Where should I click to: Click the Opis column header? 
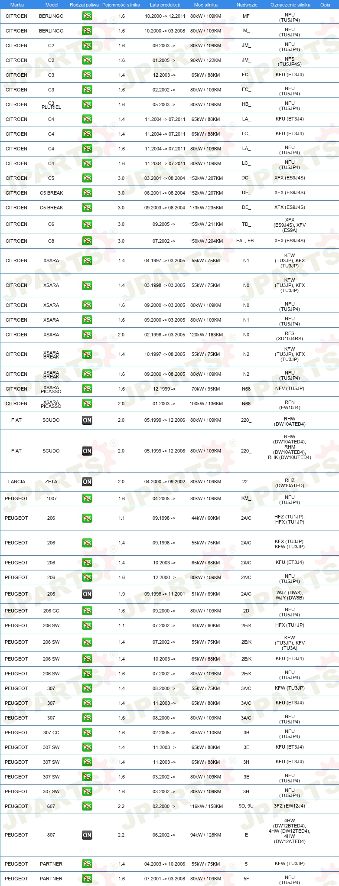pyautogui.click(x=325, y=5)
